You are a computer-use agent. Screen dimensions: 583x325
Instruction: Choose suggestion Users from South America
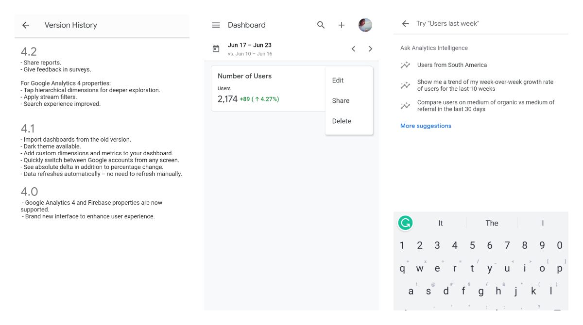(x=452, y=65)
